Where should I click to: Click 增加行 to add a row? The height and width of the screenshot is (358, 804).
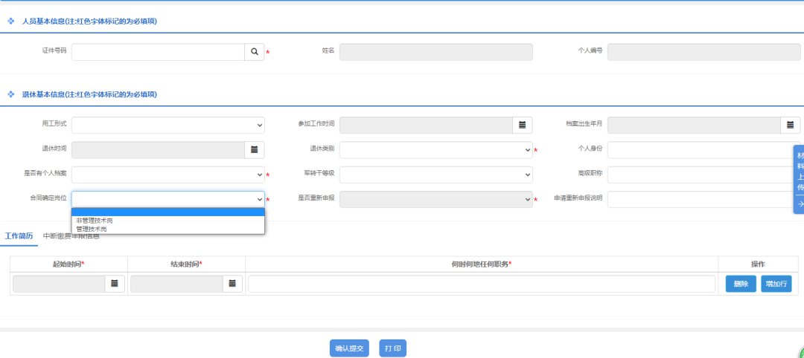(776, 284)
